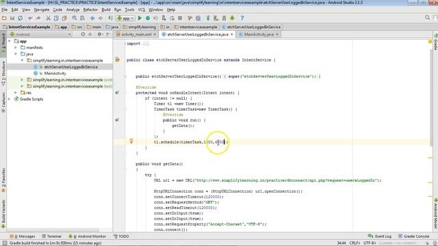
Task: Expand Gradle Scripts node
Action: point(10,99)
